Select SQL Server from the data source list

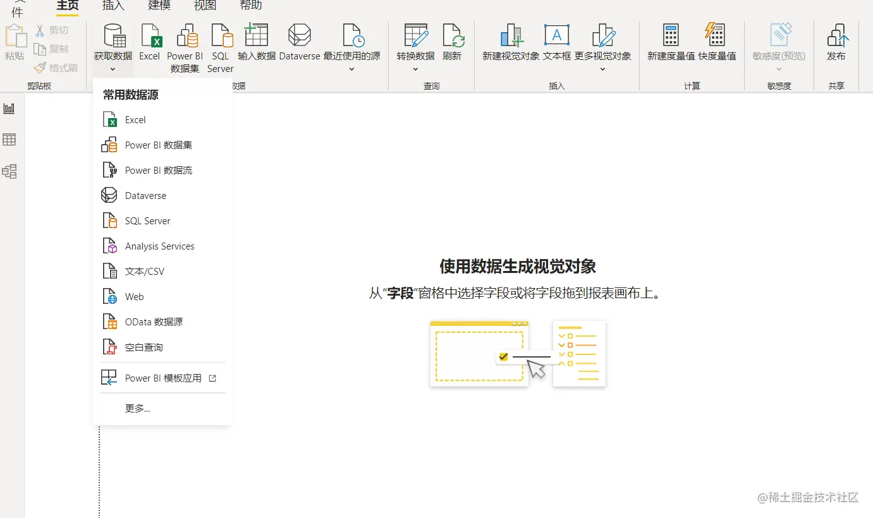[x=147, y=220]
